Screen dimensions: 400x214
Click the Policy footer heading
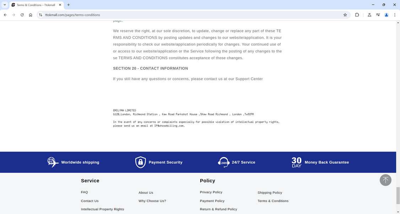click(208, 181)
